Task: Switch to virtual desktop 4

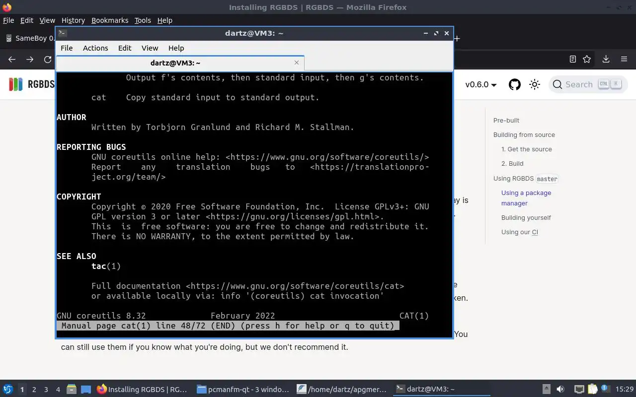Action: (x=58, y=390)
